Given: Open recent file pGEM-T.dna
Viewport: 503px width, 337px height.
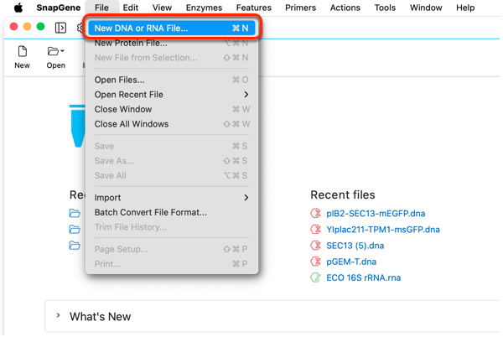Looking at the screenshot, I should [x=351, y=262].
